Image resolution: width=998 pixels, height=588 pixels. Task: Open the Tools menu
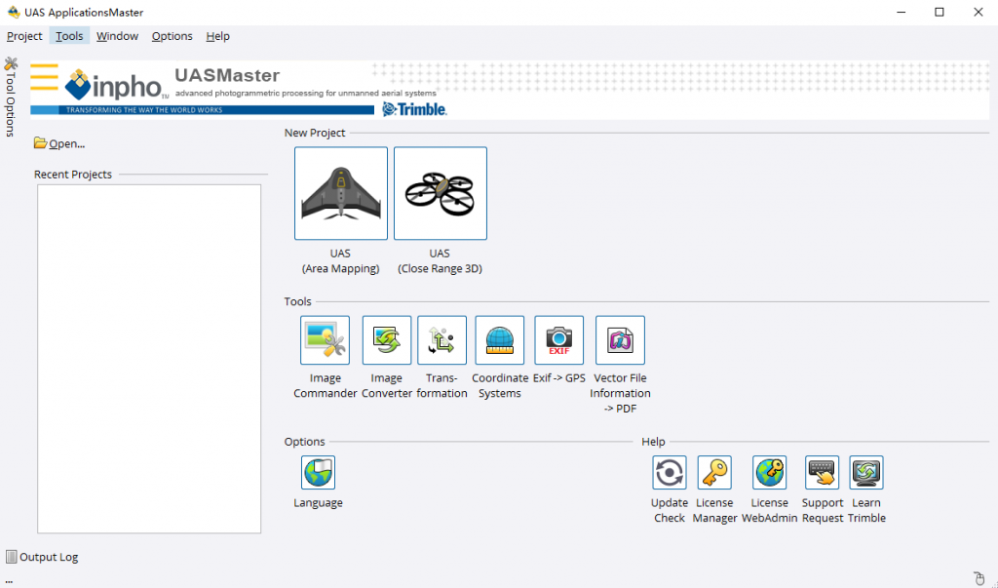[69, 36]
